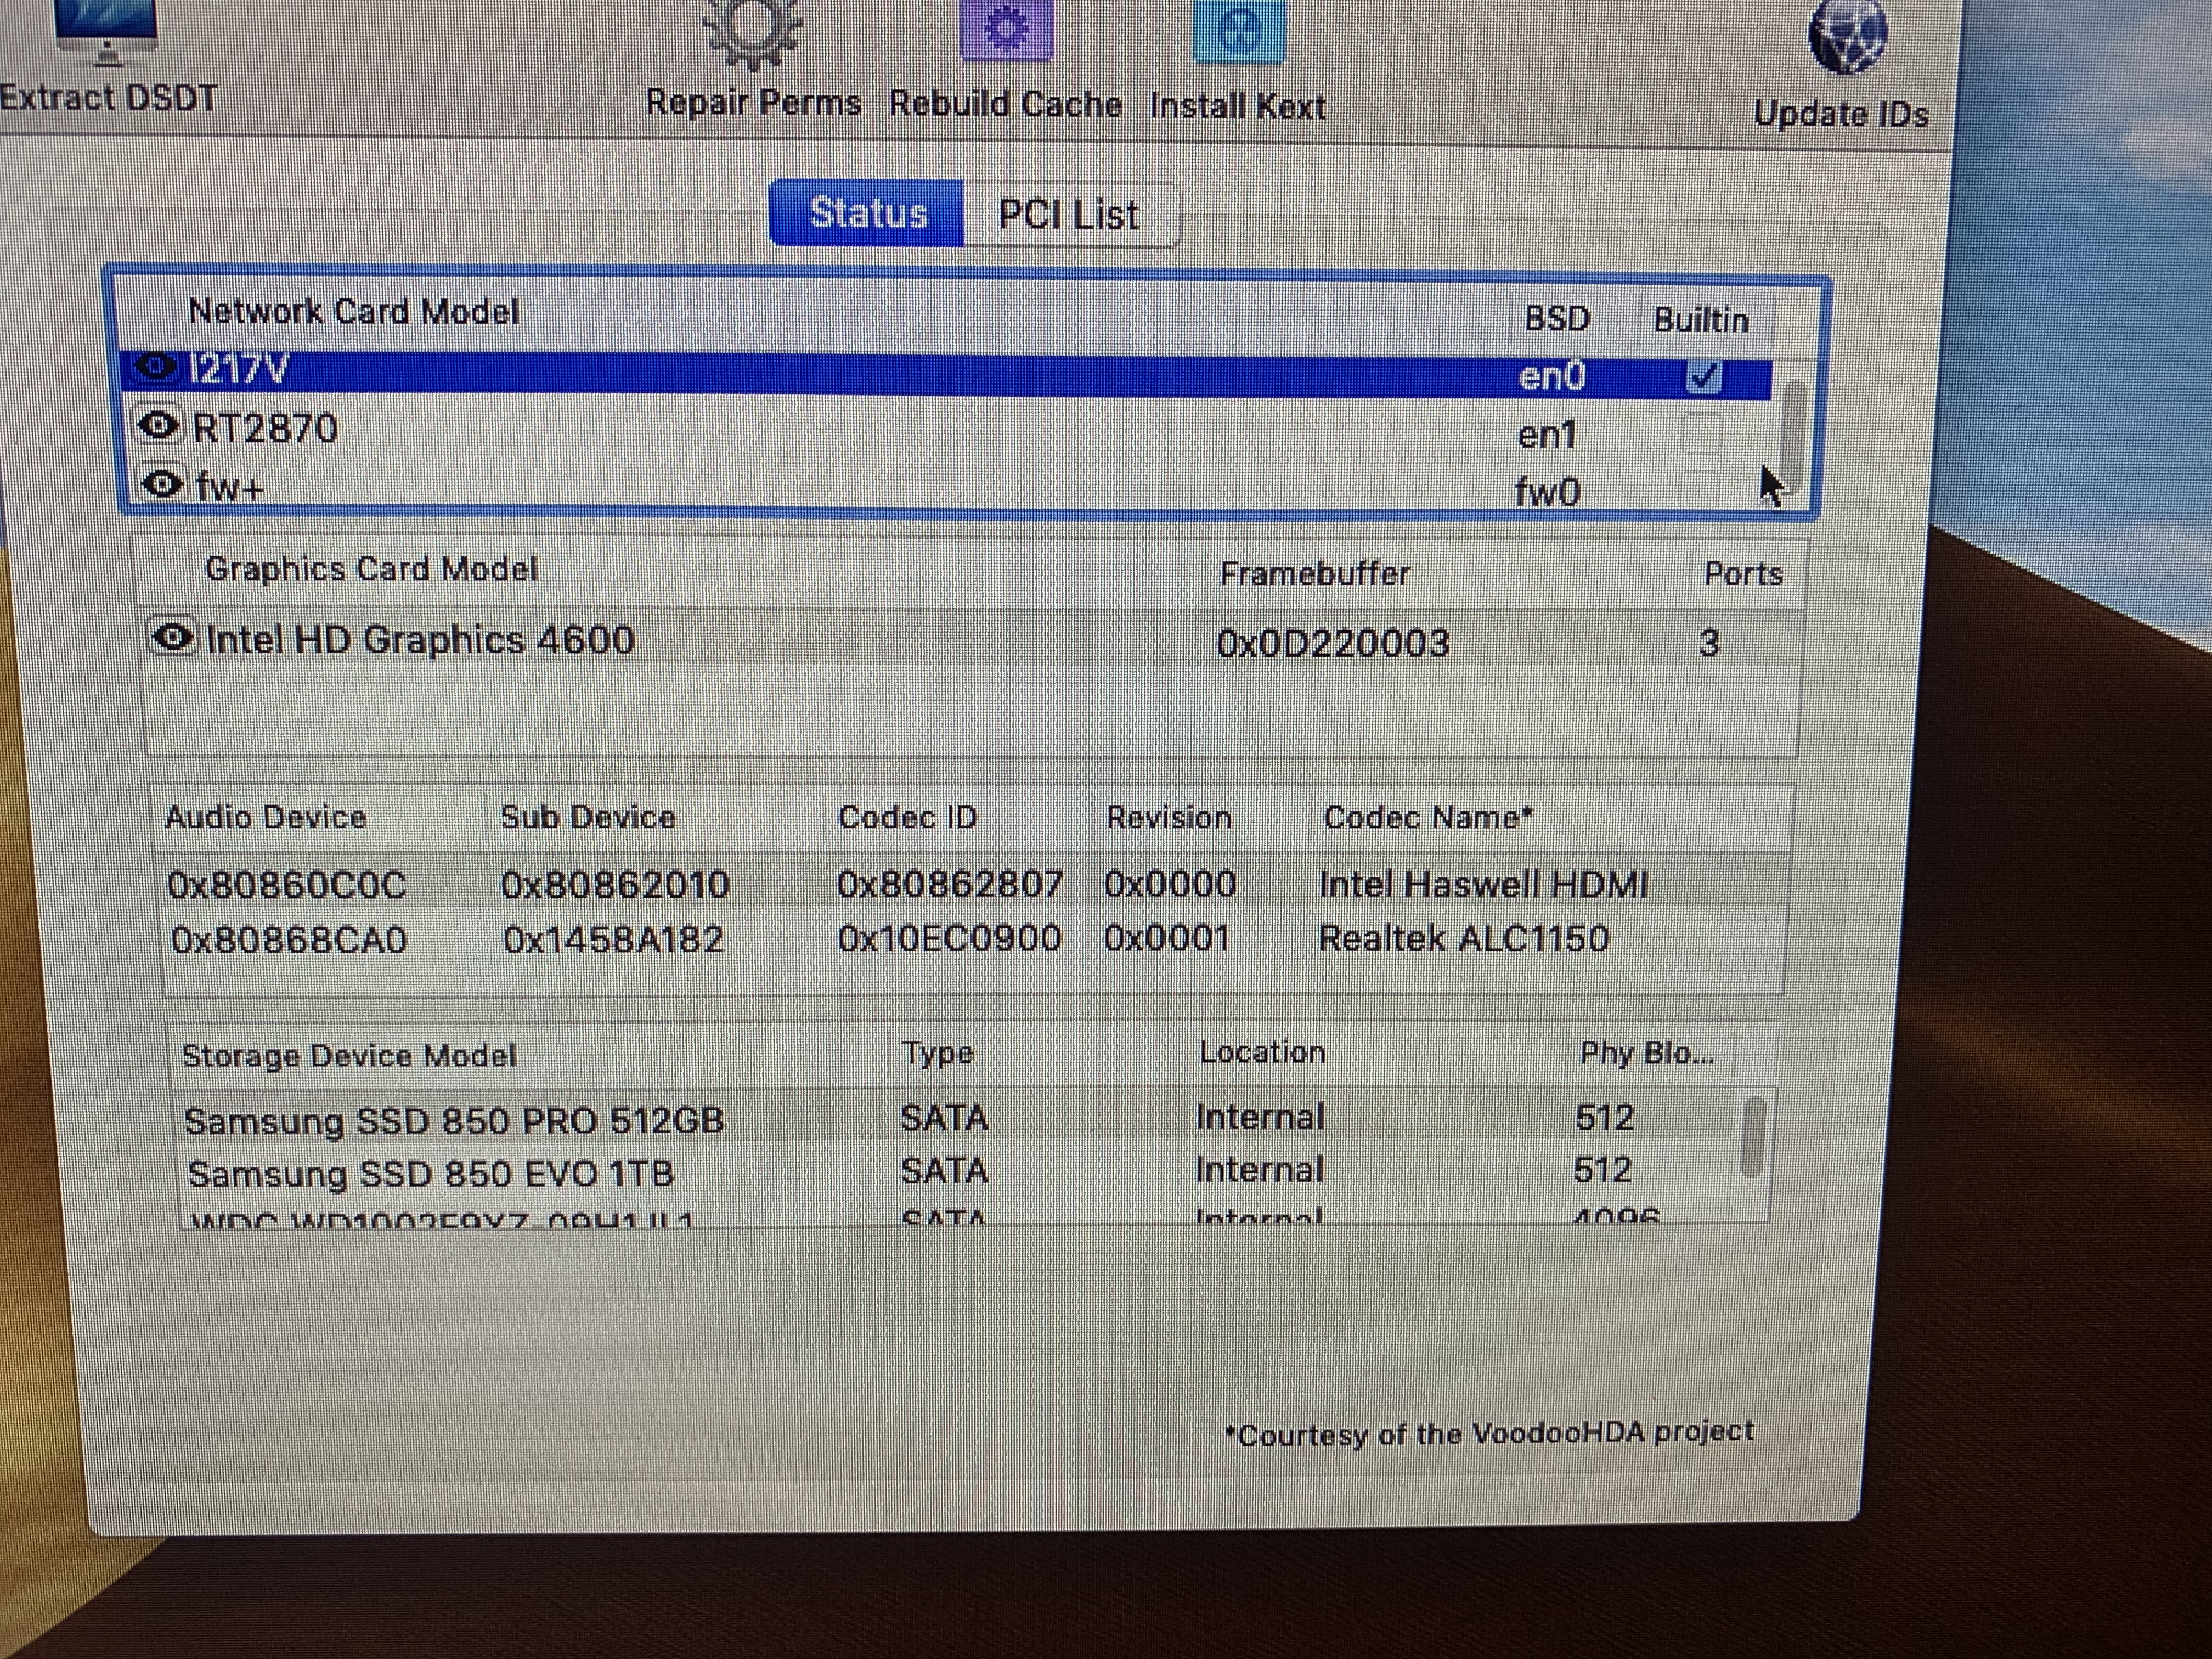Click sub device value 0x1458A182
Screen dimensions: 2212x1659
pos(613,940)
